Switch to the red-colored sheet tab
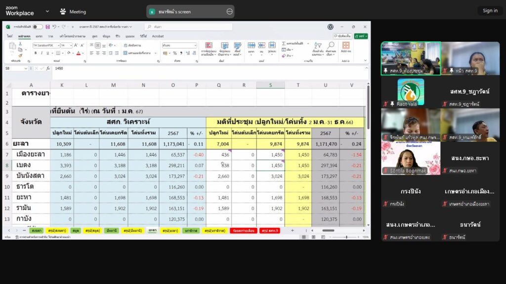The height and width of the screenshot is (284, 506). click(x=243, y=230)
